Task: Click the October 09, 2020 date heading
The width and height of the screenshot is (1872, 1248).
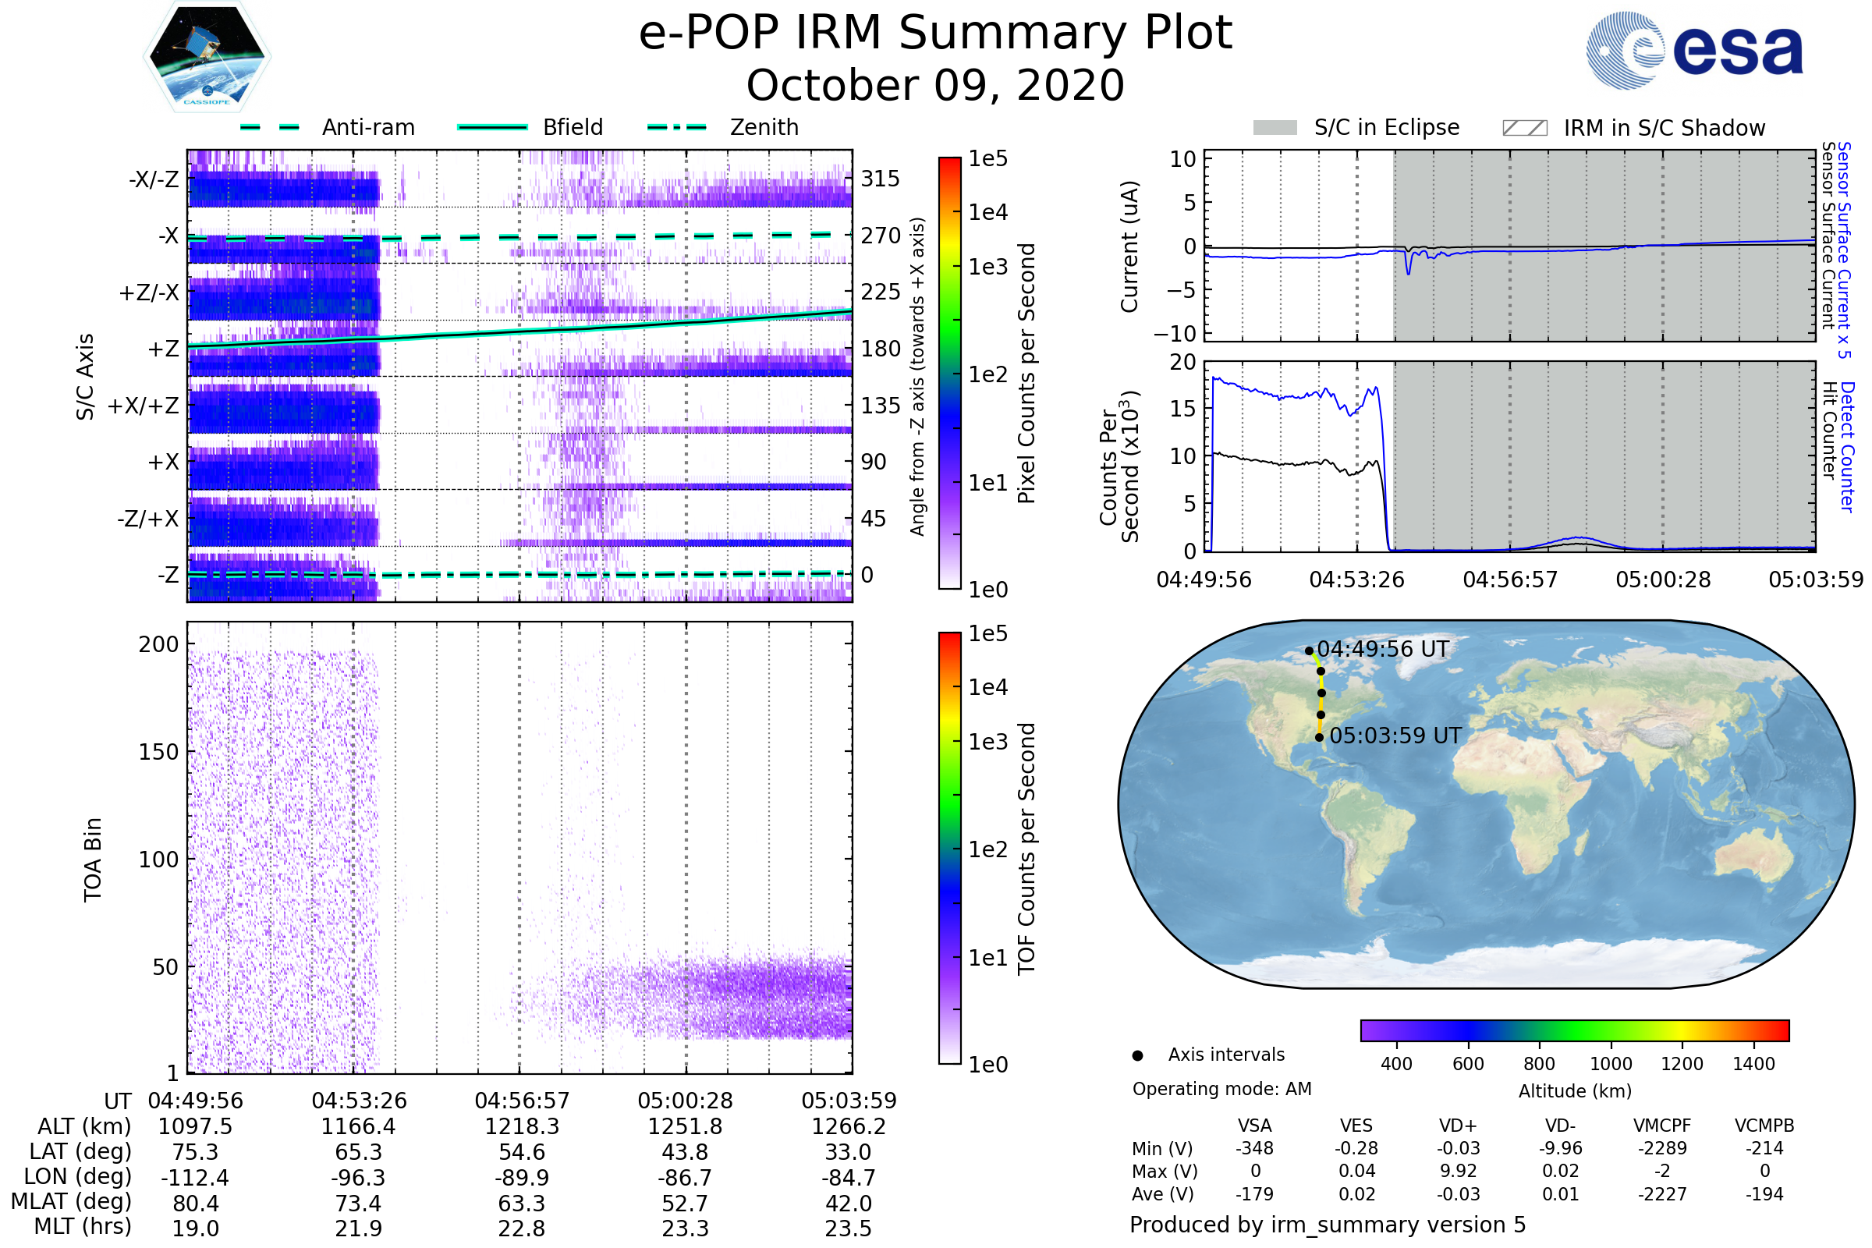Action: 935,86
